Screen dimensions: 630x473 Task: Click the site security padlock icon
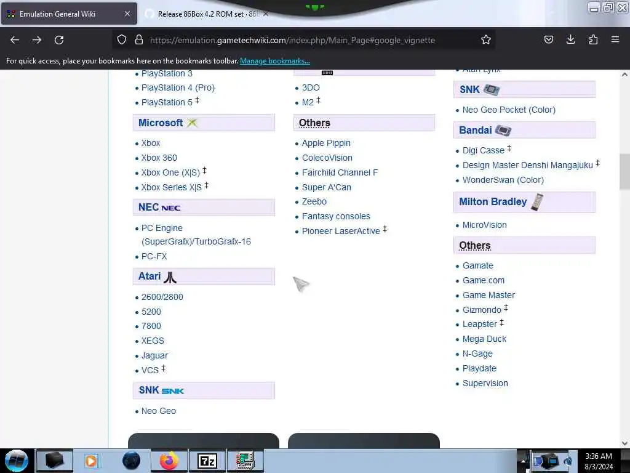(x=138, y=39)
